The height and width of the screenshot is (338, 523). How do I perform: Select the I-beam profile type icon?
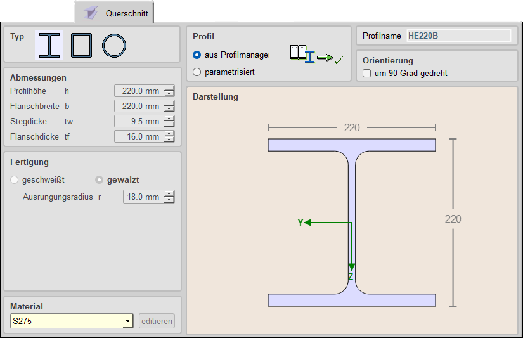pos(49,46)
